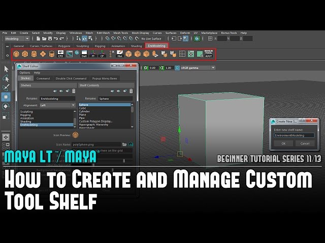Click Cancel in Create New Shelf dialog
Viewport: 325px width, 243px height.
(x=305, y=143)
